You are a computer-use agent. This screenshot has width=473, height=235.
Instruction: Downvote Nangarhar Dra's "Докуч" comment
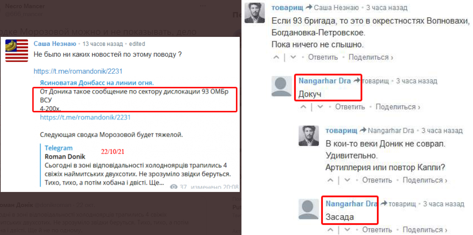click(x=320, y=107)
